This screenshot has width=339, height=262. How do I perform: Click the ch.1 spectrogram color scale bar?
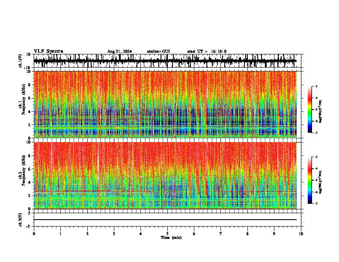(309, 110)
